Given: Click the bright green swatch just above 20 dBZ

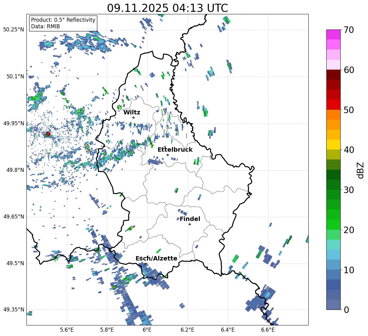Looking at the screenshot, I should click(333, 224).
